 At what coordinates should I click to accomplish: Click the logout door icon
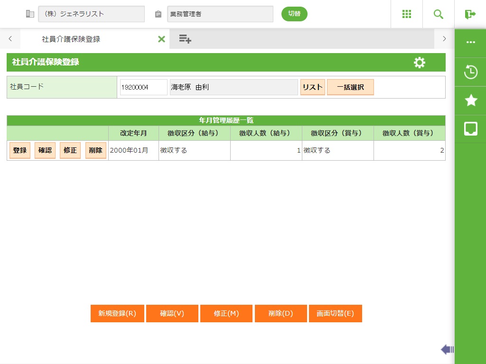point(470,14)
